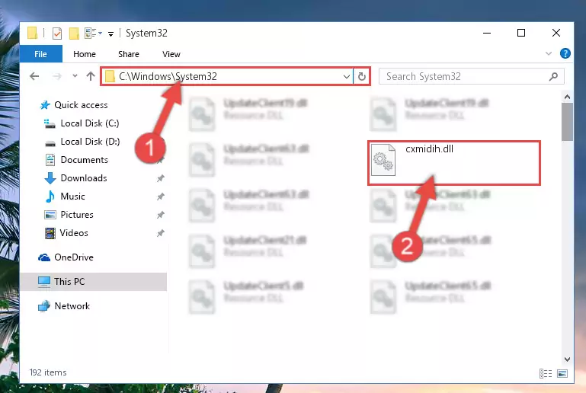The width and height of the screenshot is (586, 393).
Task: Open recent locations dropdown arrow
Action: pos(75,76)
